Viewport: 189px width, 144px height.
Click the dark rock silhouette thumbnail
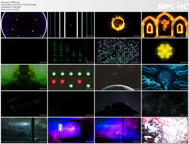coord(118,104)
